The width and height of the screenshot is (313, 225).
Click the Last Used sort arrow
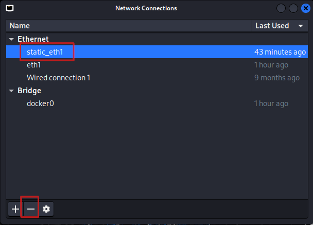coord(301,26)
